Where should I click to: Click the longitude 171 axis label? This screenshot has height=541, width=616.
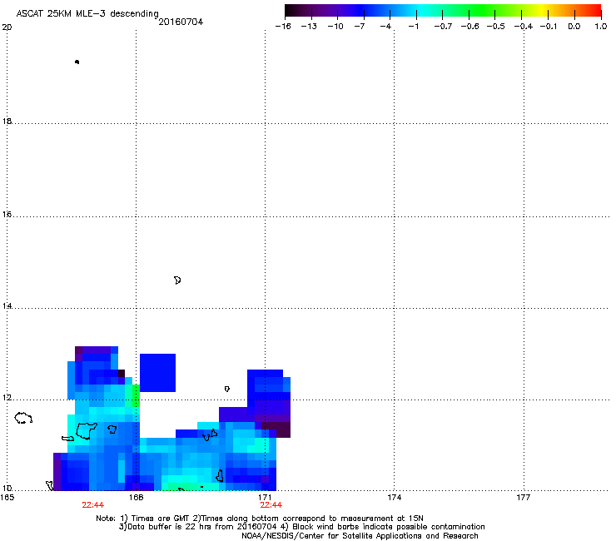pos(266,498)
